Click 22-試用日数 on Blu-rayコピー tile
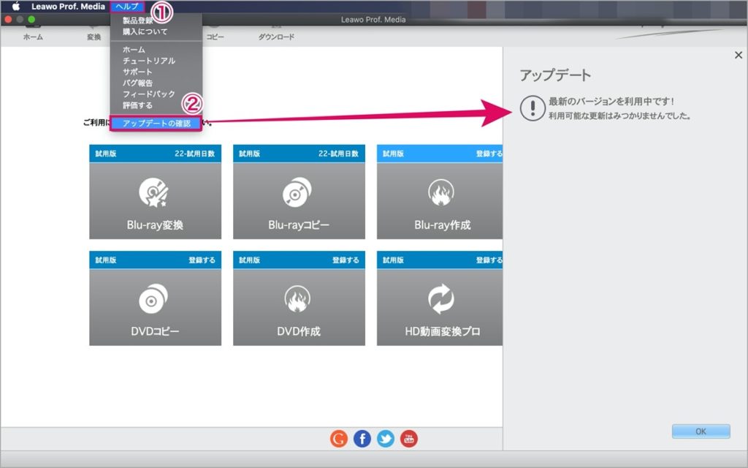The image size is (748, 468). coord(338,154)
